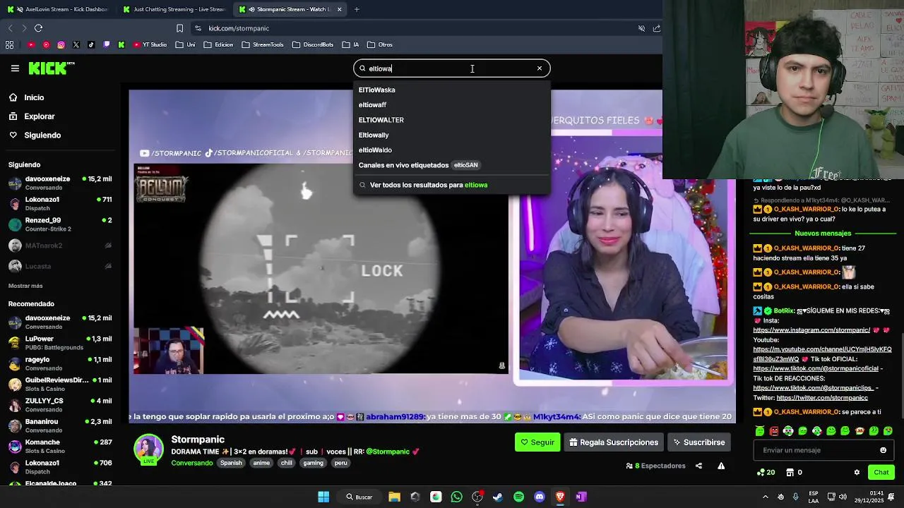Screen dimensions: 904x508
Task: Open rageylo recommended channel
Action: pyautogui.click(x=60, y=363)
